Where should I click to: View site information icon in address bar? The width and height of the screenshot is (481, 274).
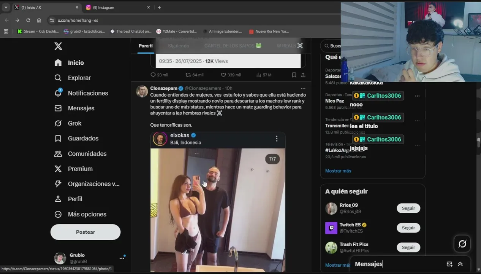click(x=52, y=20)
